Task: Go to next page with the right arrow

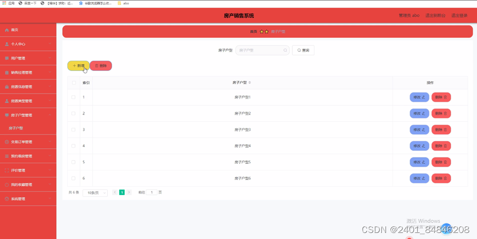Action: pyautogui.click(x=129, y=192)
